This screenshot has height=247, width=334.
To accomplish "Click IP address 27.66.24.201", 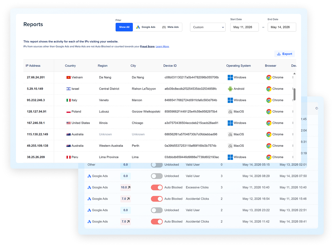I will (36, 77).
